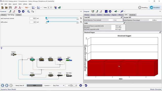This screenshot has width=162, height=91.
Task: Click the [eff] surface slider handle
Action: click(48, 21)
